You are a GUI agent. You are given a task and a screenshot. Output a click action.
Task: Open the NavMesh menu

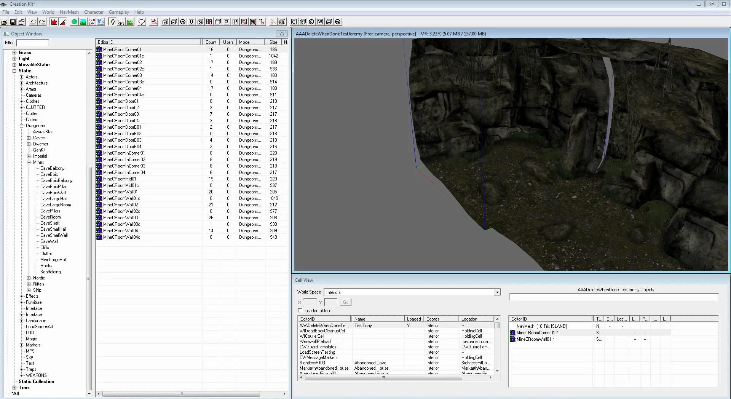69,12
